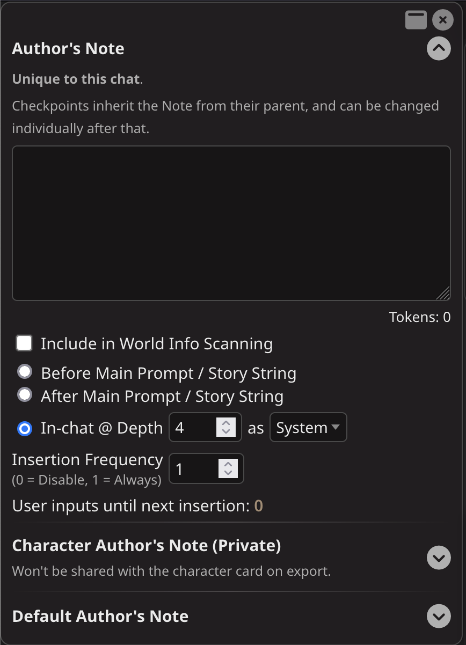
Task: Click inside the Author's Note text area
Action: click(231, 223)
